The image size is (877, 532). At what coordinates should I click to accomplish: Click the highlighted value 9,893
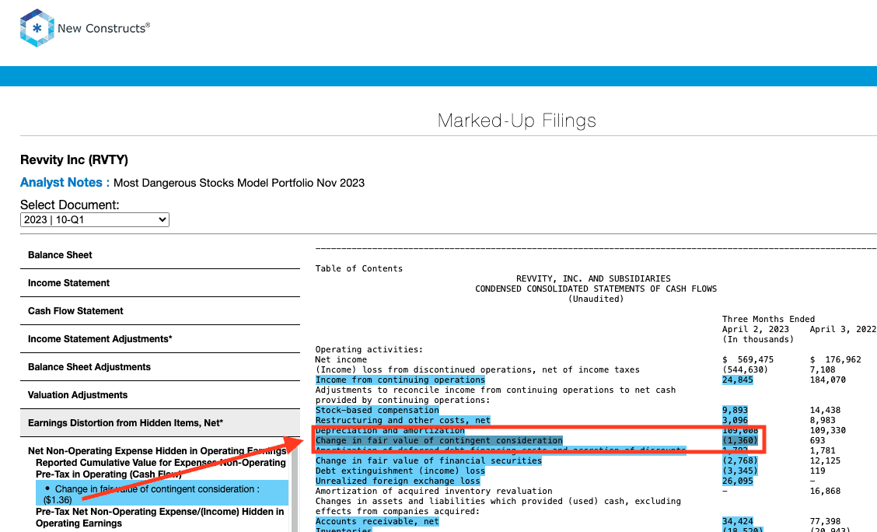tap(735, 410)
